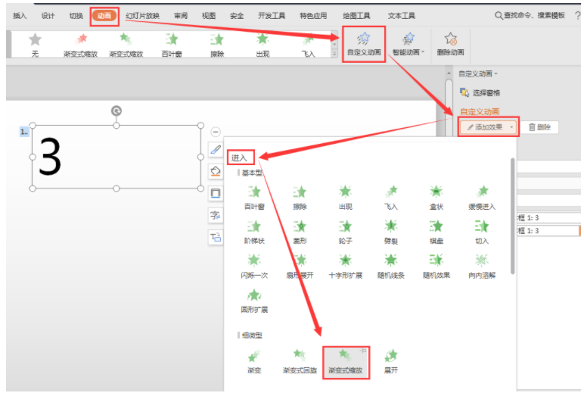The image size is (584, 396).
Task: Select the 无 (none) animation in ribbon gallery
Action: tap(35, 45)
